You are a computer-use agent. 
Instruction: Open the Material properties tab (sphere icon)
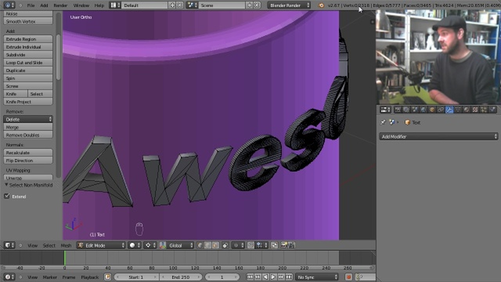[467, 110]
